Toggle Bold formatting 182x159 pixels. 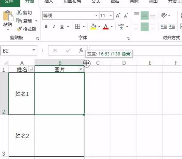[x=46, y=26]
